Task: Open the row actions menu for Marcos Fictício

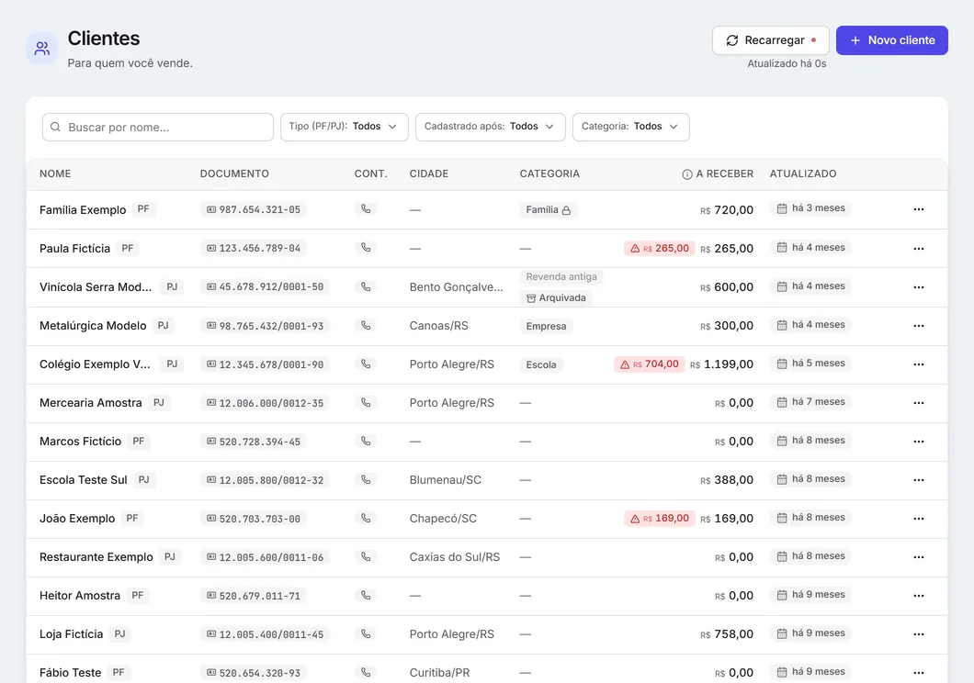Action: pos(919,441)
